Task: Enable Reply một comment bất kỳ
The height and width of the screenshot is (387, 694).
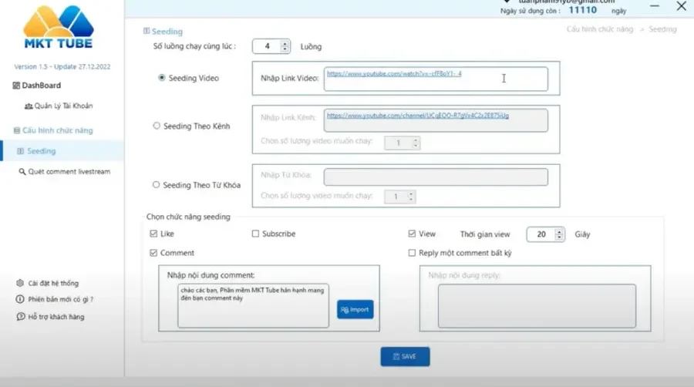Action: (412, 253)
